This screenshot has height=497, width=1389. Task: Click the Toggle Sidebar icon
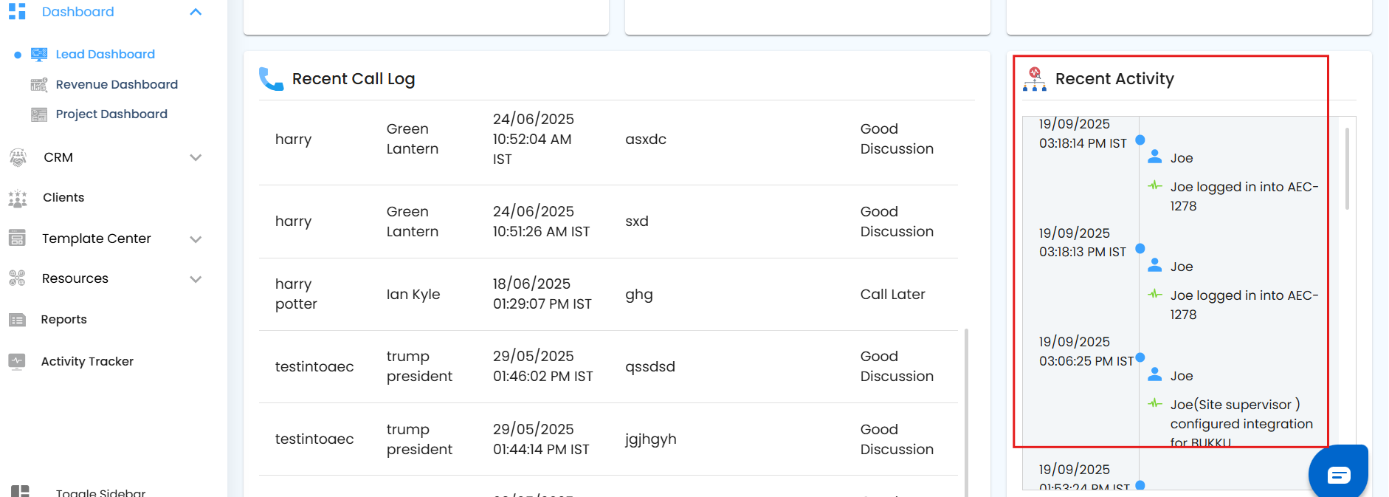(20, 491)
